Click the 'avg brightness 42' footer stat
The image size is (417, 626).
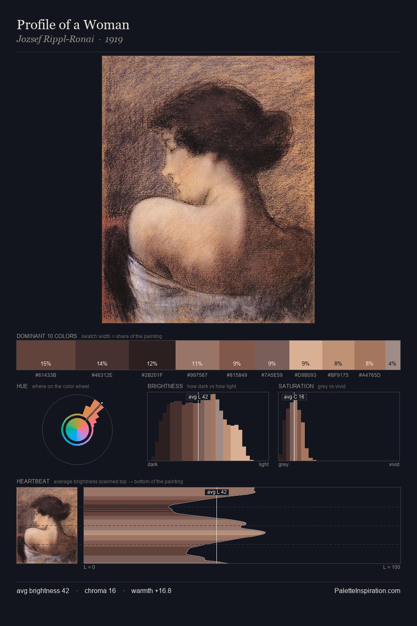tap(43, 591)
